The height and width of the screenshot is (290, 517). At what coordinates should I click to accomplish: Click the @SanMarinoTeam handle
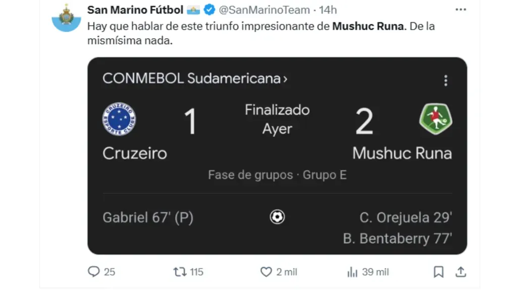click(x=264, y=10)
